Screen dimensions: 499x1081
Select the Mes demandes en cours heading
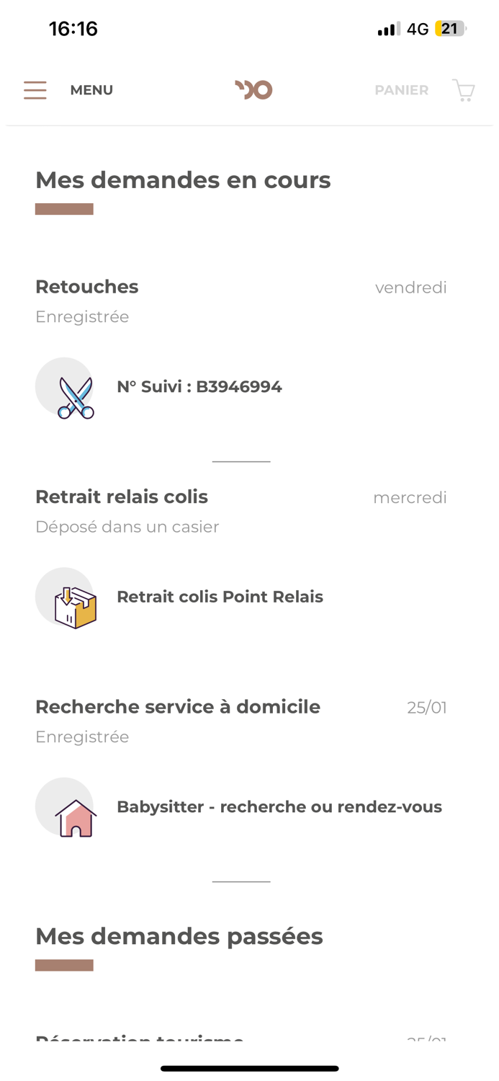(x=183, y=180)
